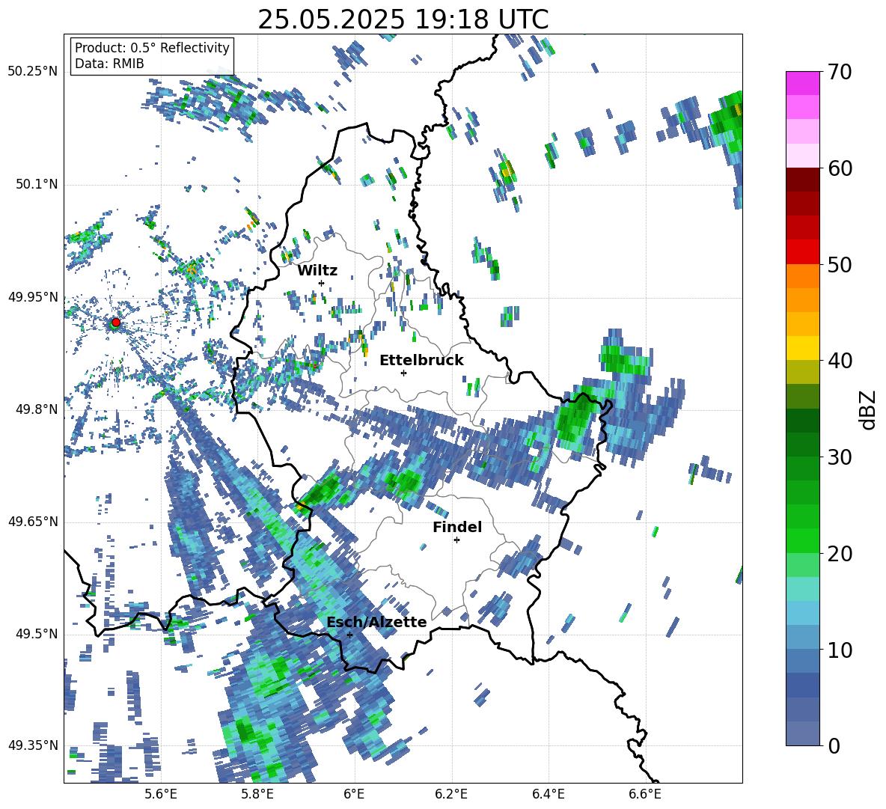
Task: Click the 50.1°N latitude label
Action: click(36, 184)
